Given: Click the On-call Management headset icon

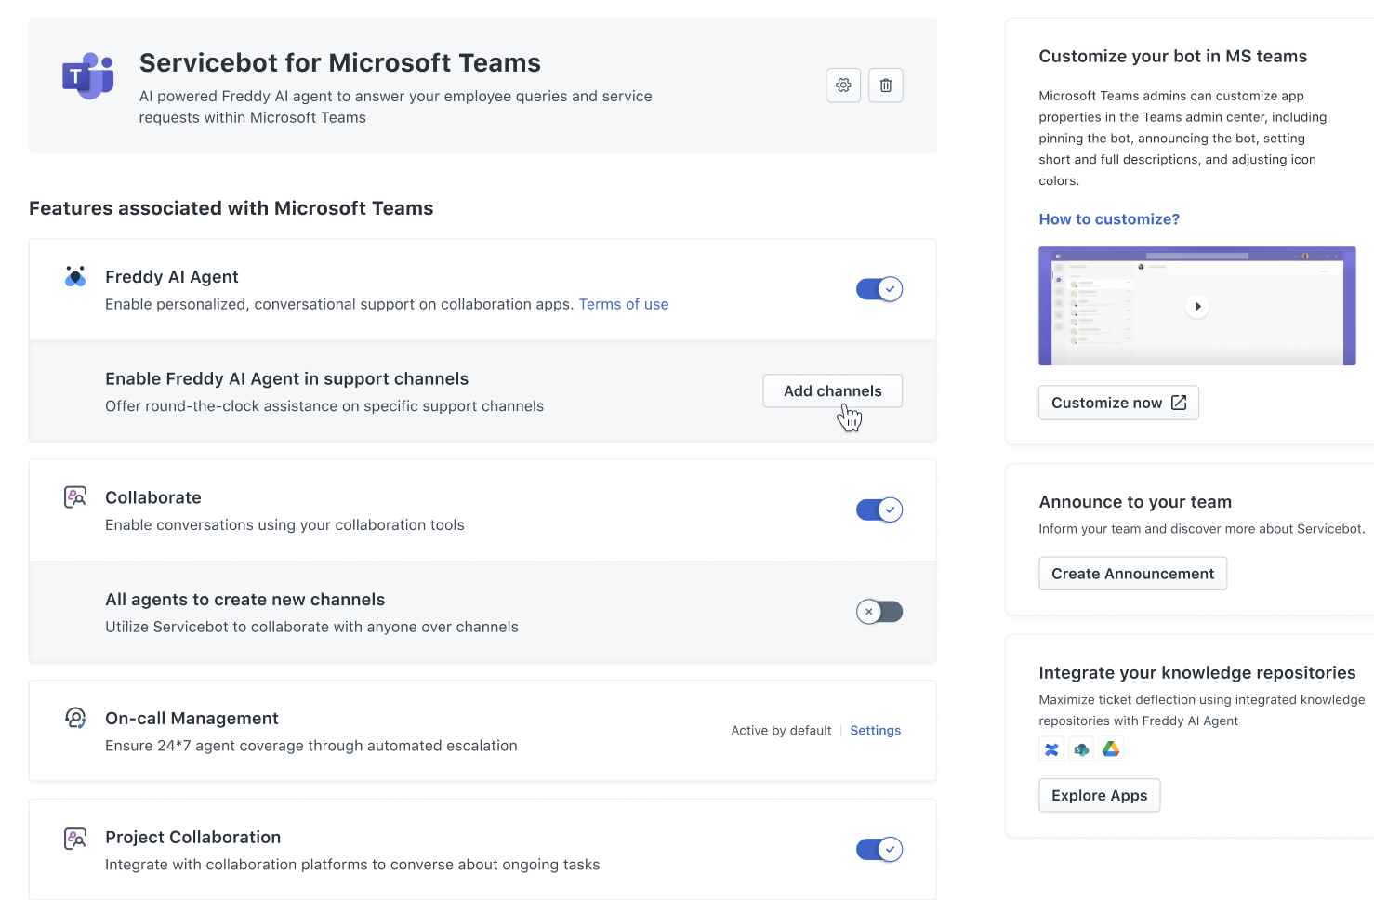Looking at the screenshot, I should [75, 718].
